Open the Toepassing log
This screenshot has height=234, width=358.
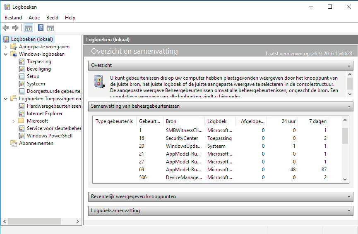(39, 61)
